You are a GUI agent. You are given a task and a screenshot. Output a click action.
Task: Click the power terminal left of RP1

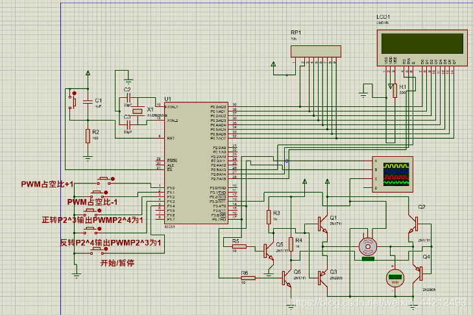(x=273, y=64)
